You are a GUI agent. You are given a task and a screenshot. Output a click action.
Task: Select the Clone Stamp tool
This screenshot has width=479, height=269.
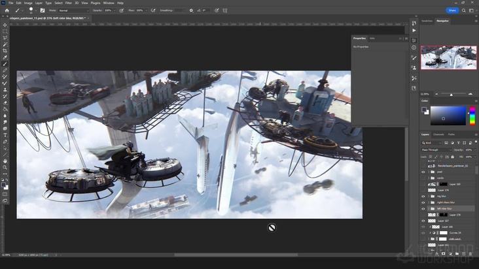coord(5,90)
